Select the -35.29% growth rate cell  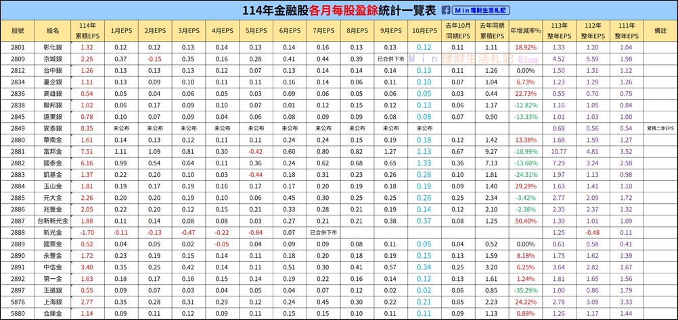point(525,289)
